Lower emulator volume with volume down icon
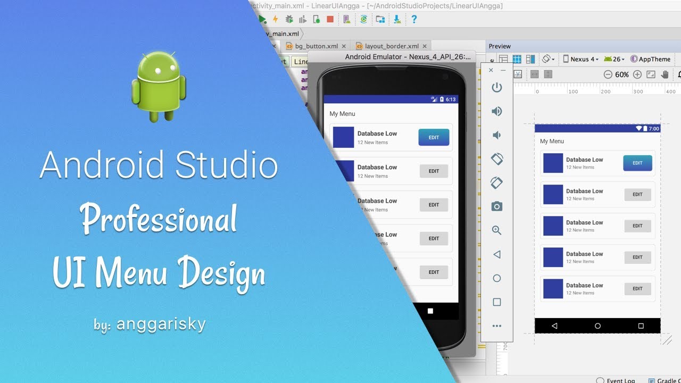Viewport: 681px width, 383px height. coord(496,135)
